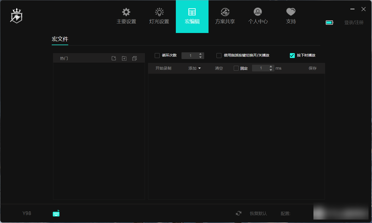Open the 支持 support tab

[291, 16]
